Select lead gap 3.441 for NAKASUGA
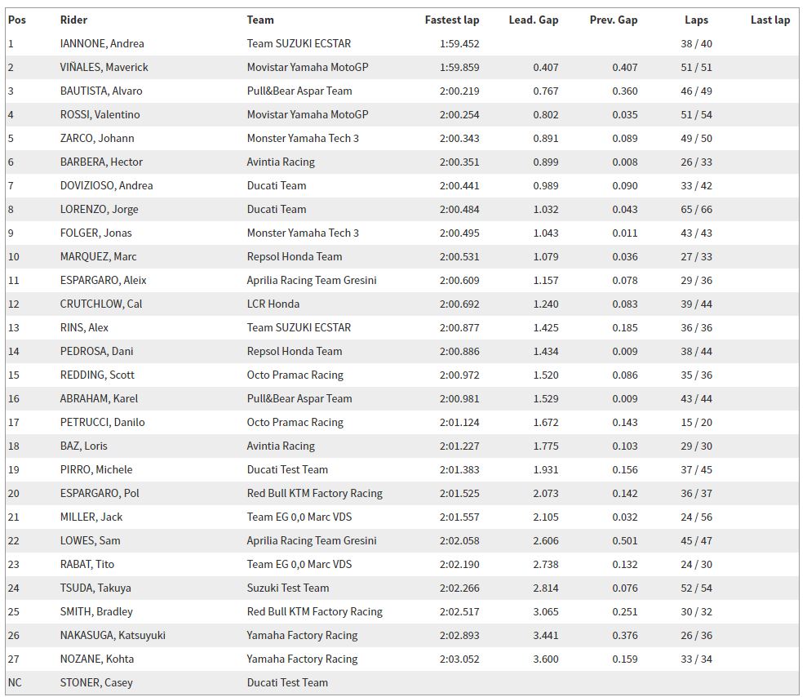This screenshot has height=697, width=807. (546, 636)
